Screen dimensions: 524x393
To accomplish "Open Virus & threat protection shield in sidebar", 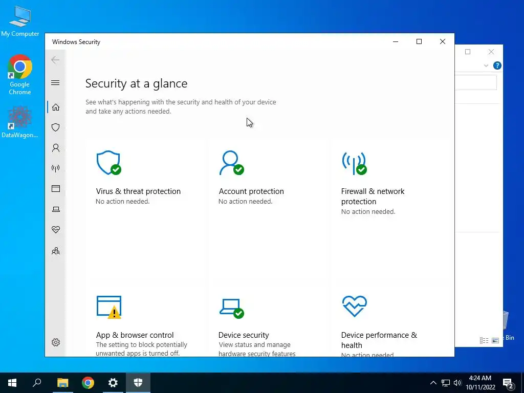I will point(55,127).
